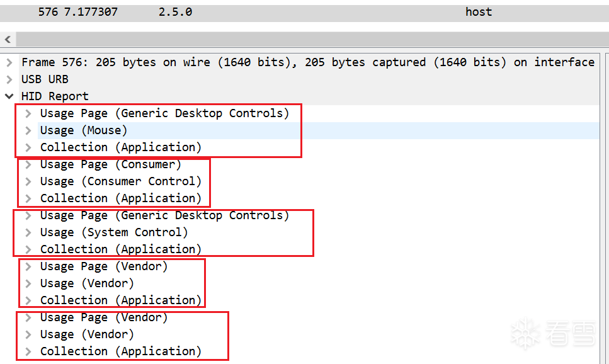Expand the USB URB section
This screenshot has width=609, height=364.
pyautogui.click(x=9, y=79)
